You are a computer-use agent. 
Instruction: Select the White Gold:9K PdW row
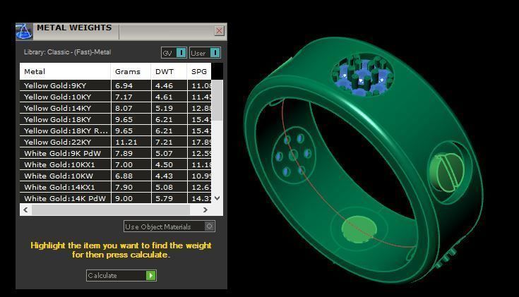click(x=116, y=153)
